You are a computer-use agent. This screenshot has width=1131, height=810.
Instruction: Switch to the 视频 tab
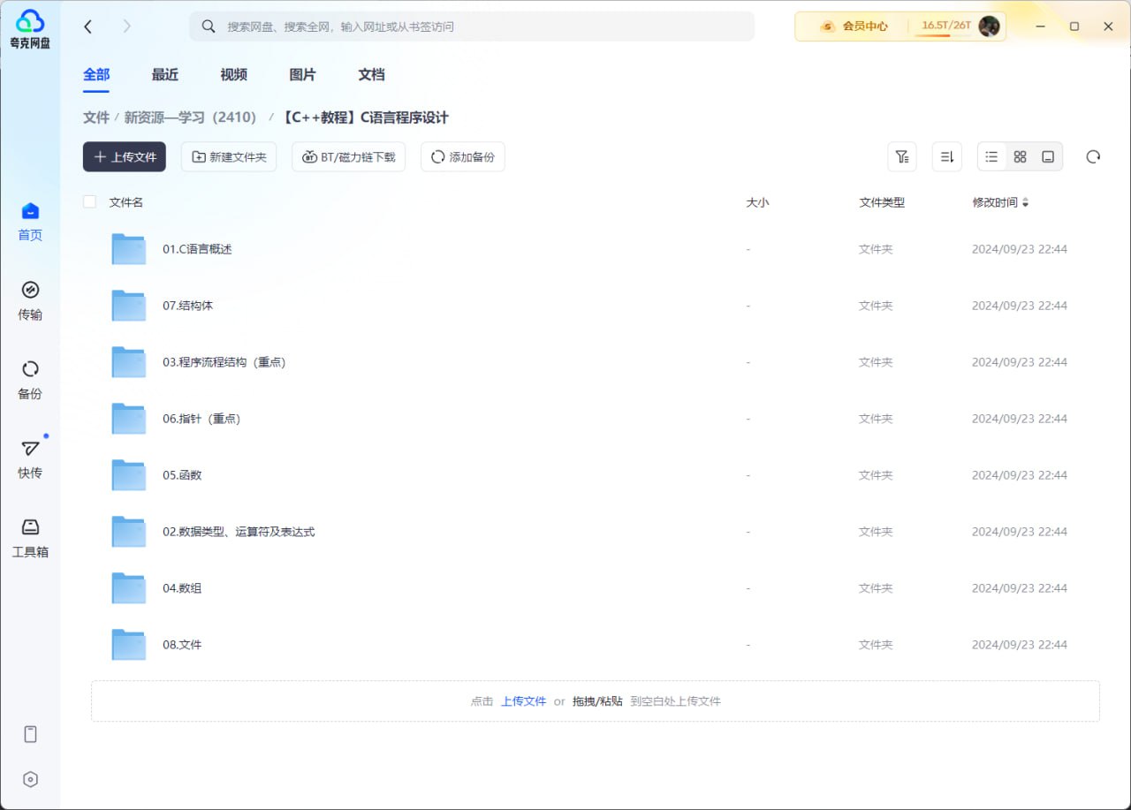click(234, 75)
